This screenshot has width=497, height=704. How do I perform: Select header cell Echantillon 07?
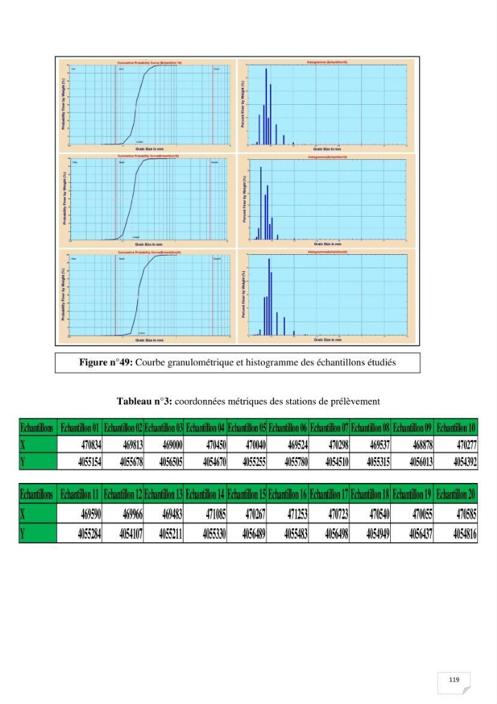[329, 427]
